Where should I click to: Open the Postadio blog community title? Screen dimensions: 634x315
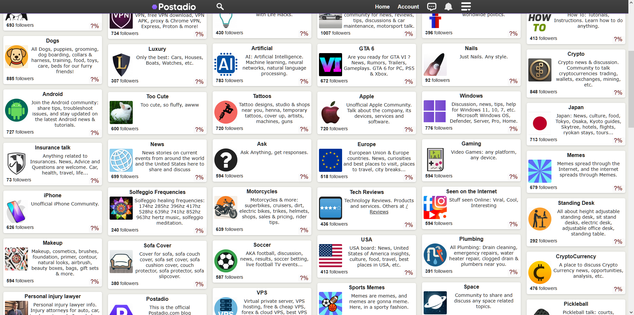pos(157,299)
